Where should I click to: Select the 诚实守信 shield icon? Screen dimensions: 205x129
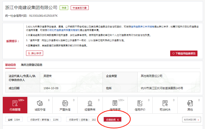coord(40,103)
